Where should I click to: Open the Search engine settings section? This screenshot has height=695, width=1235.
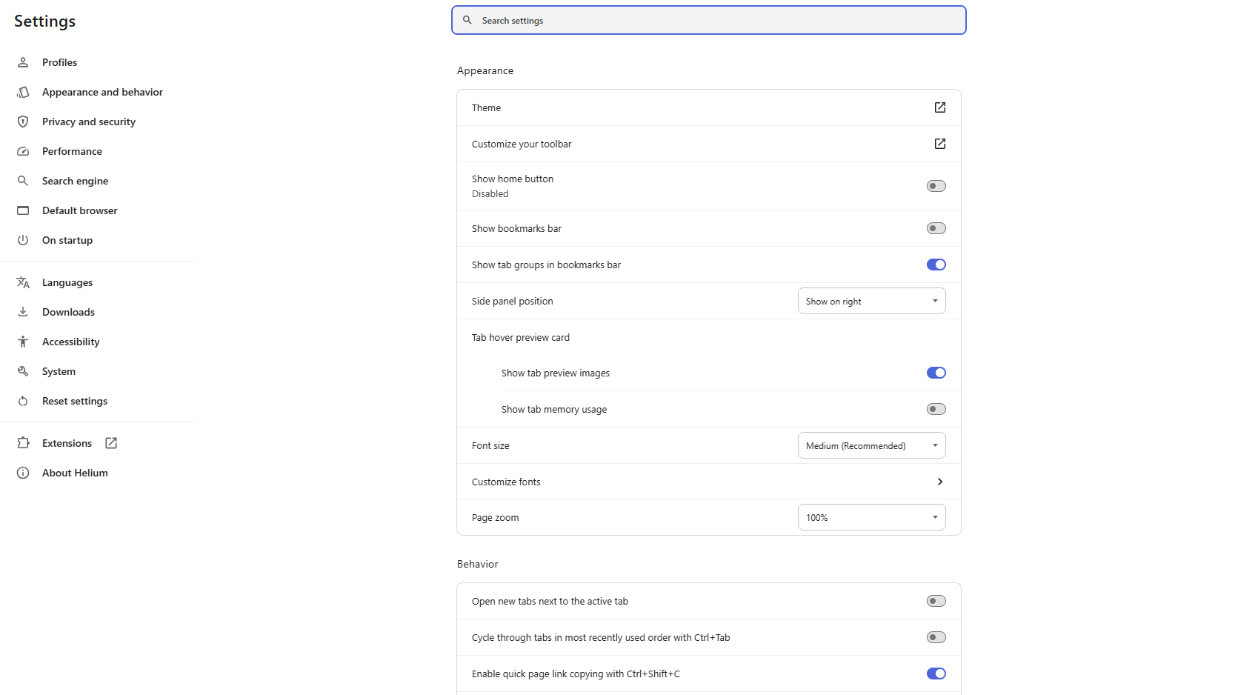75,181
